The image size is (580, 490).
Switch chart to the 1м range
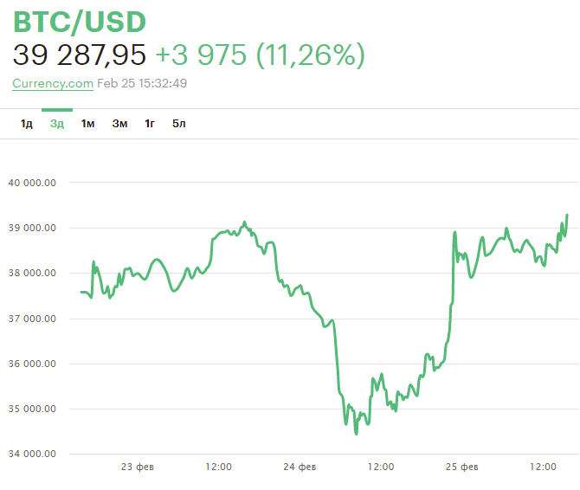(x=87, y=124)
